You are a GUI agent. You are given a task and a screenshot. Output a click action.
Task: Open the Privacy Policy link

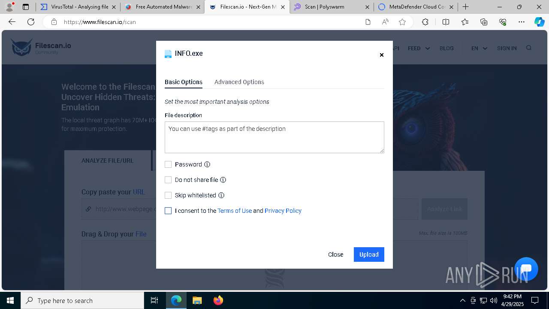(283, 211)
